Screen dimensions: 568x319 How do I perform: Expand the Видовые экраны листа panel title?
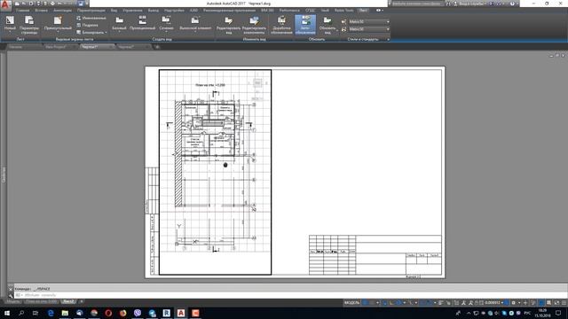coord(75,39)
